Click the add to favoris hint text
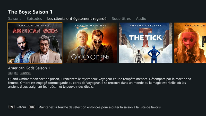Screen dimensions: 206x116 tap(99, 107)
